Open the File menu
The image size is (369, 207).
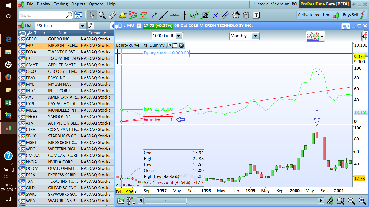click(30, 4)
